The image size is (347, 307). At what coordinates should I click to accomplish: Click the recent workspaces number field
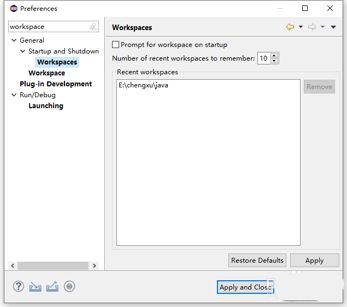(264, 58)
